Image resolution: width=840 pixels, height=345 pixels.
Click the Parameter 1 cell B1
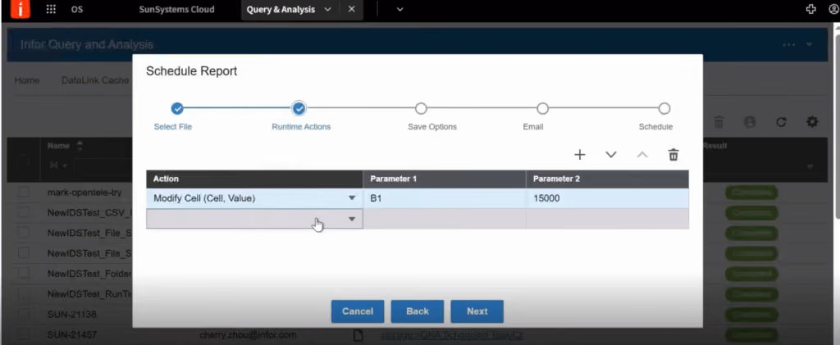tap(445, 198)
